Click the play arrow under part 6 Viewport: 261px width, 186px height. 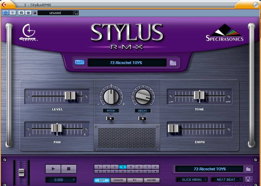(139, 171)
